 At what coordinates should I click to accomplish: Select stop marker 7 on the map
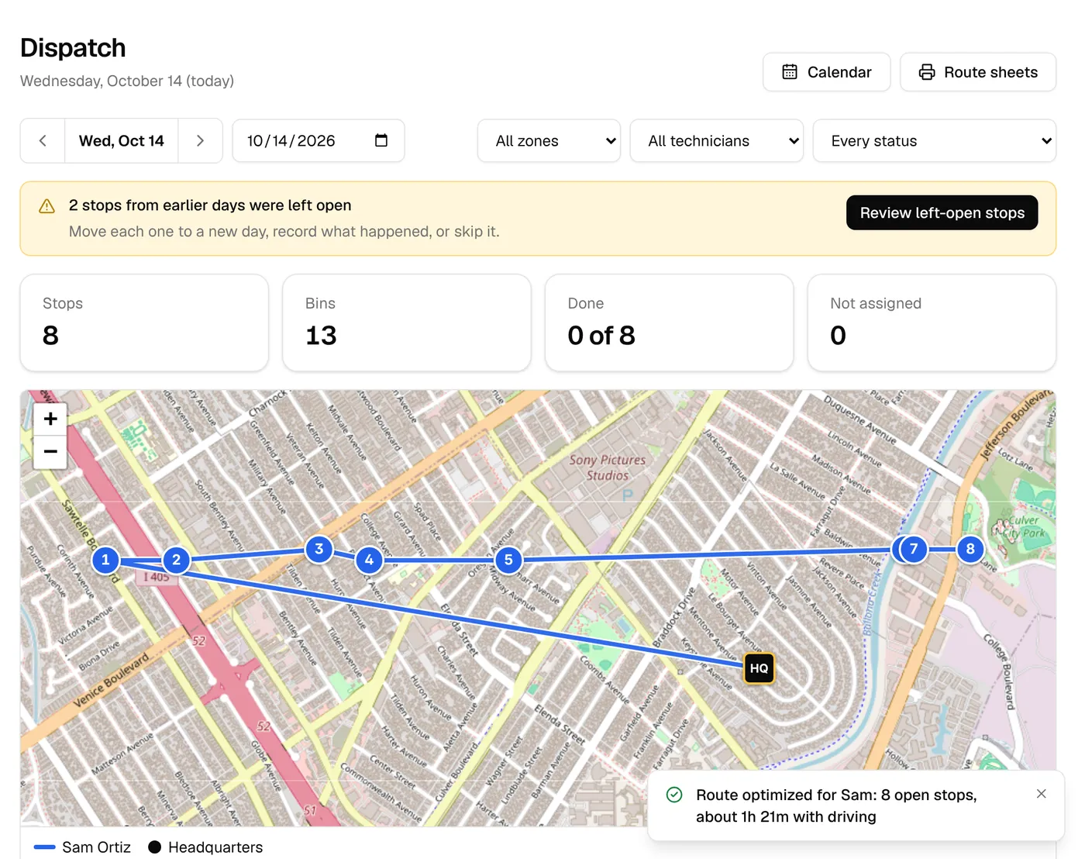coord(914,549)
